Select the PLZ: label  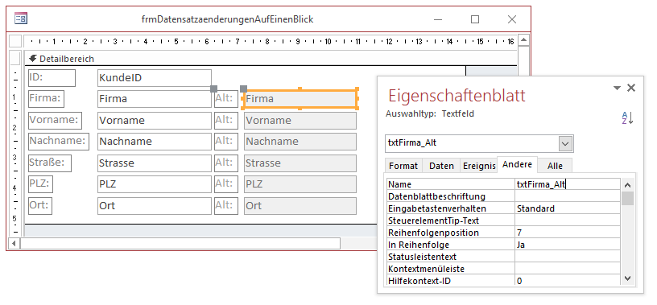pos(40,184)
